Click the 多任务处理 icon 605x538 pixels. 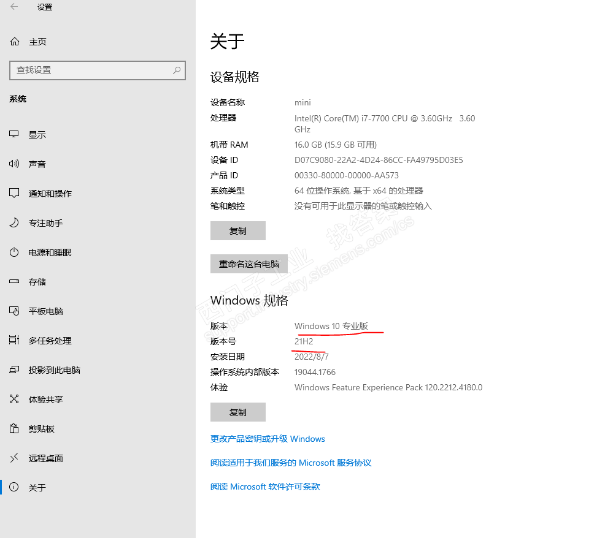[14, 340]
